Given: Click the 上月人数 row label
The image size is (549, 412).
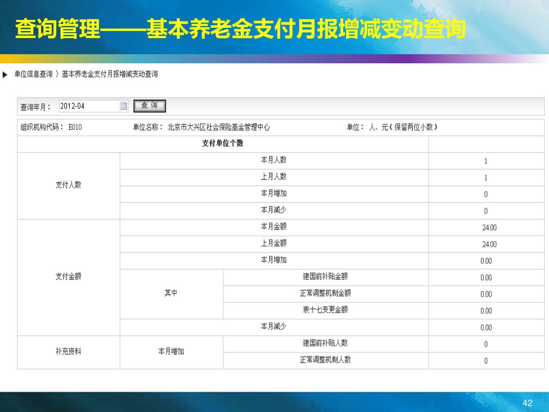Looking at the screenshot, I should pos(274,176).
